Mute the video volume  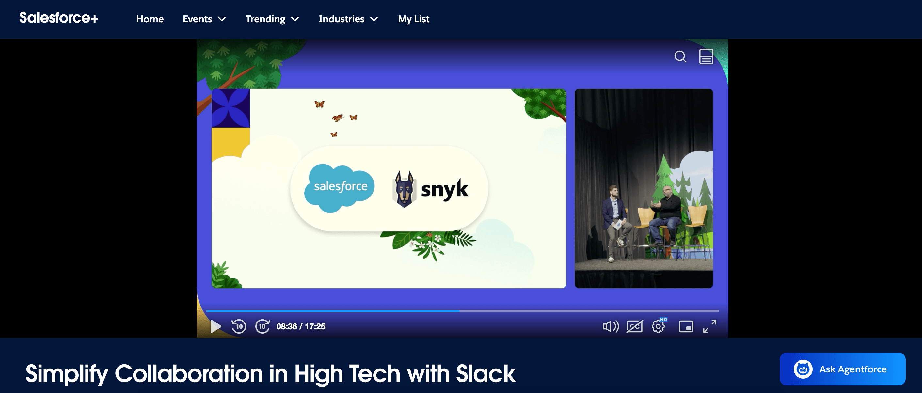tap(611, 326)
